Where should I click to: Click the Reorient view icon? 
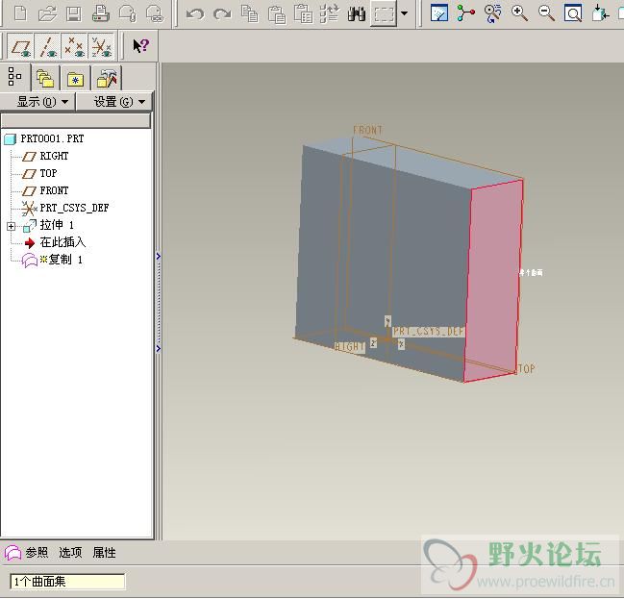pos(600,13)
